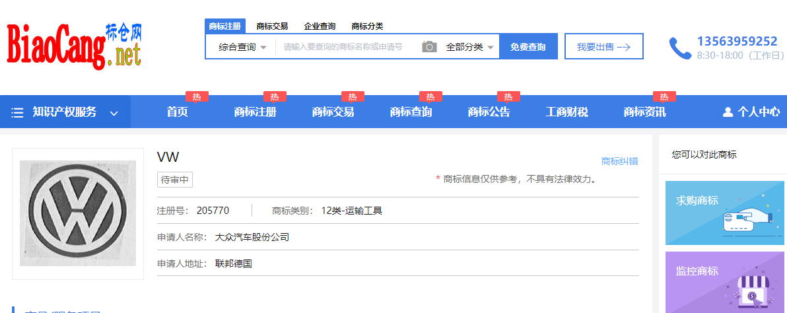Open the 全部分类 category dropdown

pos(469,47)
